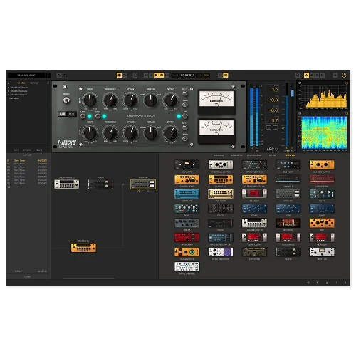This screenshot has width=356, height=356.
Task: Switch preset panel to the Module tab
Action: pos(34,83)
